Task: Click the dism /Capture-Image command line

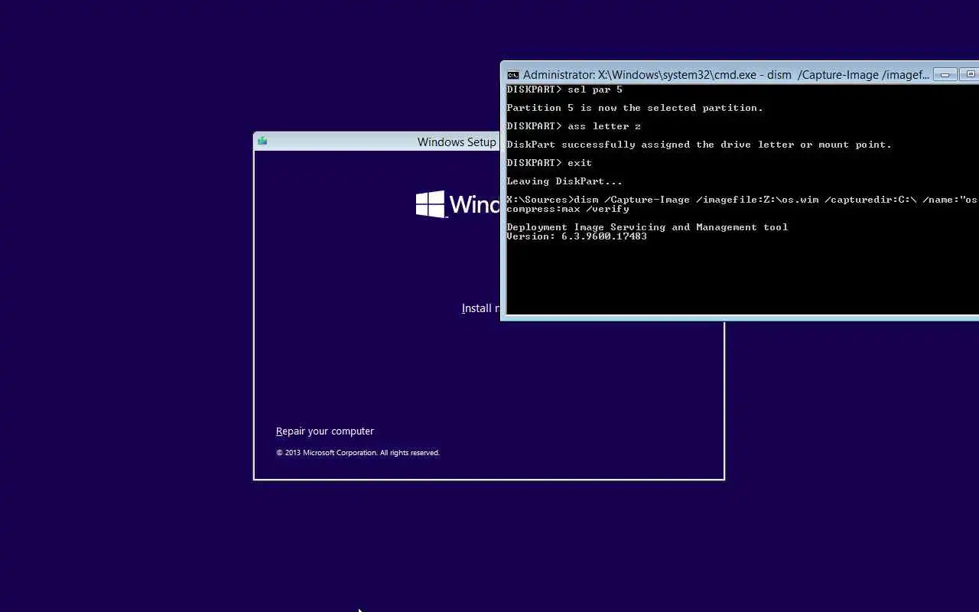Action: (x=742, y=200)
